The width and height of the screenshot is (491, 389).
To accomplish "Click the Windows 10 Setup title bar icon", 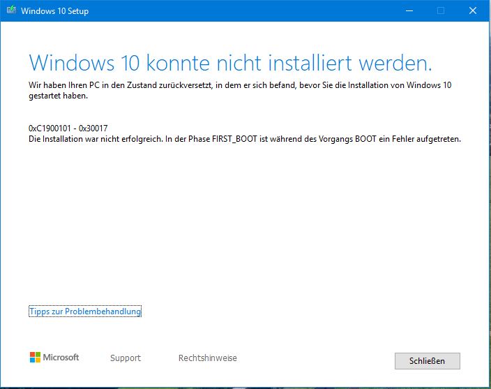I will click(12, 10).
